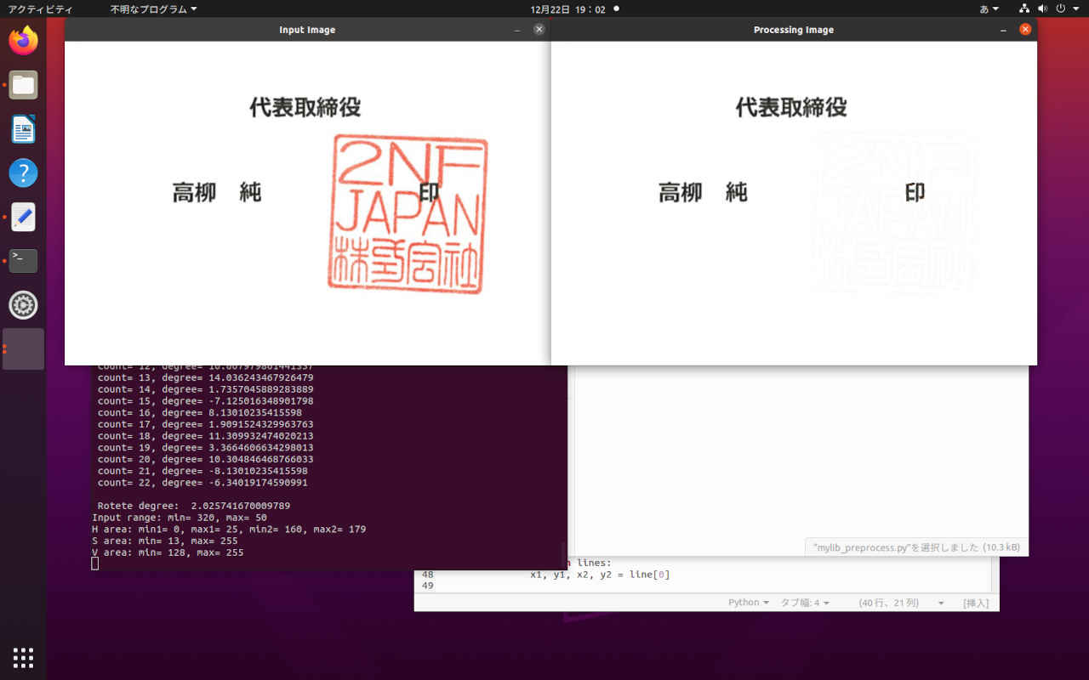Open the power system menu
The height and width of the screenshot is (680, 1089).
(x=1061, y=9)
